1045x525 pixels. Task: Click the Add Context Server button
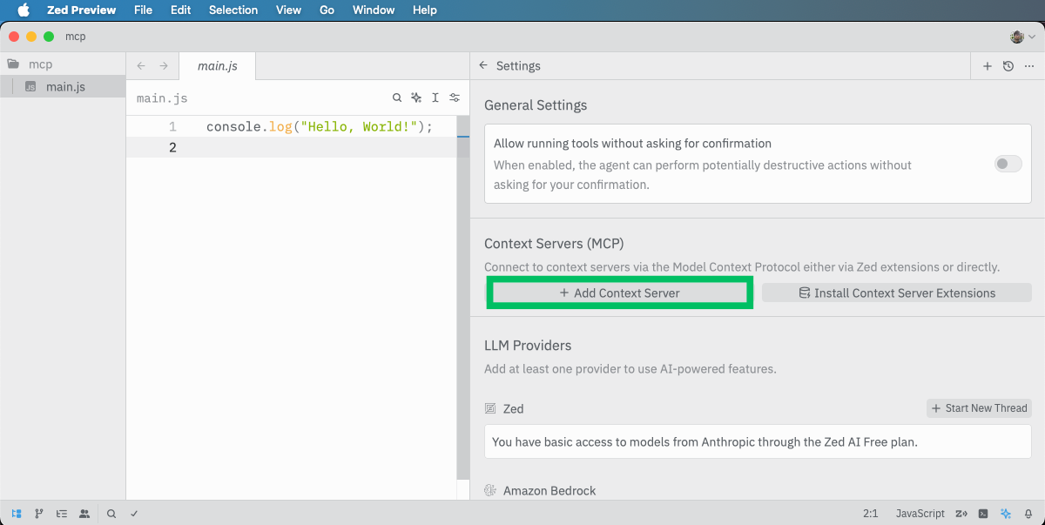619,293
